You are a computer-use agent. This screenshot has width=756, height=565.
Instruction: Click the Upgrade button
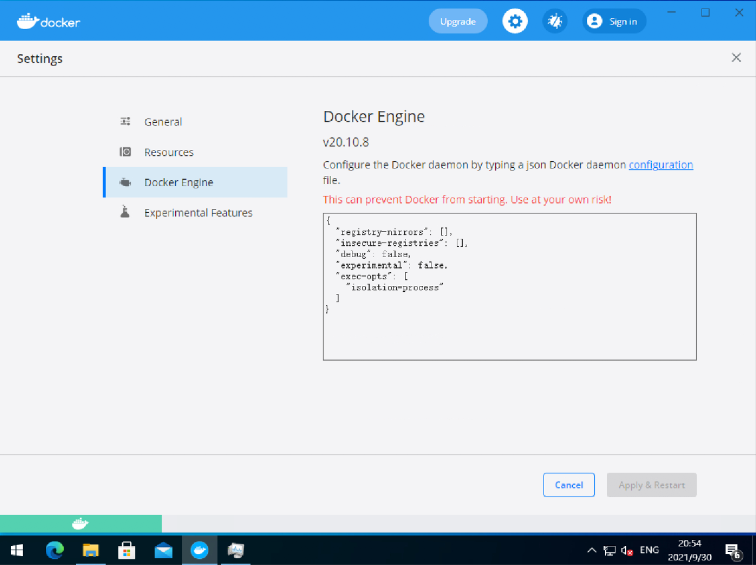click(x=458, y=21)
